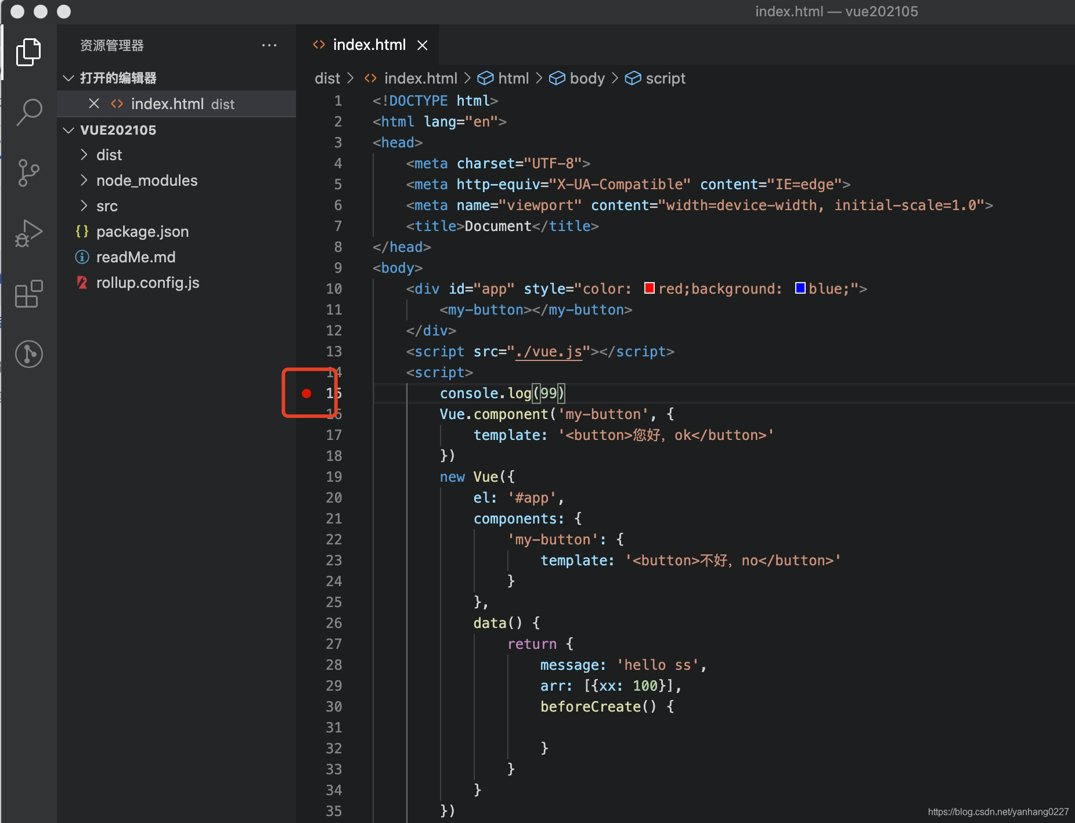Click the new Vue({ statement
This screenshot has width=1075, height=823.
pyautogui.click(x=477, y=477)
